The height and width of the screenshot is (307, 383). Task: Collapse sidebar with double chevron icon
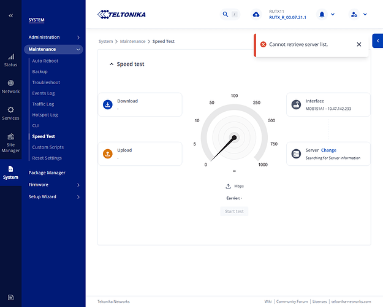pyautogui.click(x=10, y=15)
